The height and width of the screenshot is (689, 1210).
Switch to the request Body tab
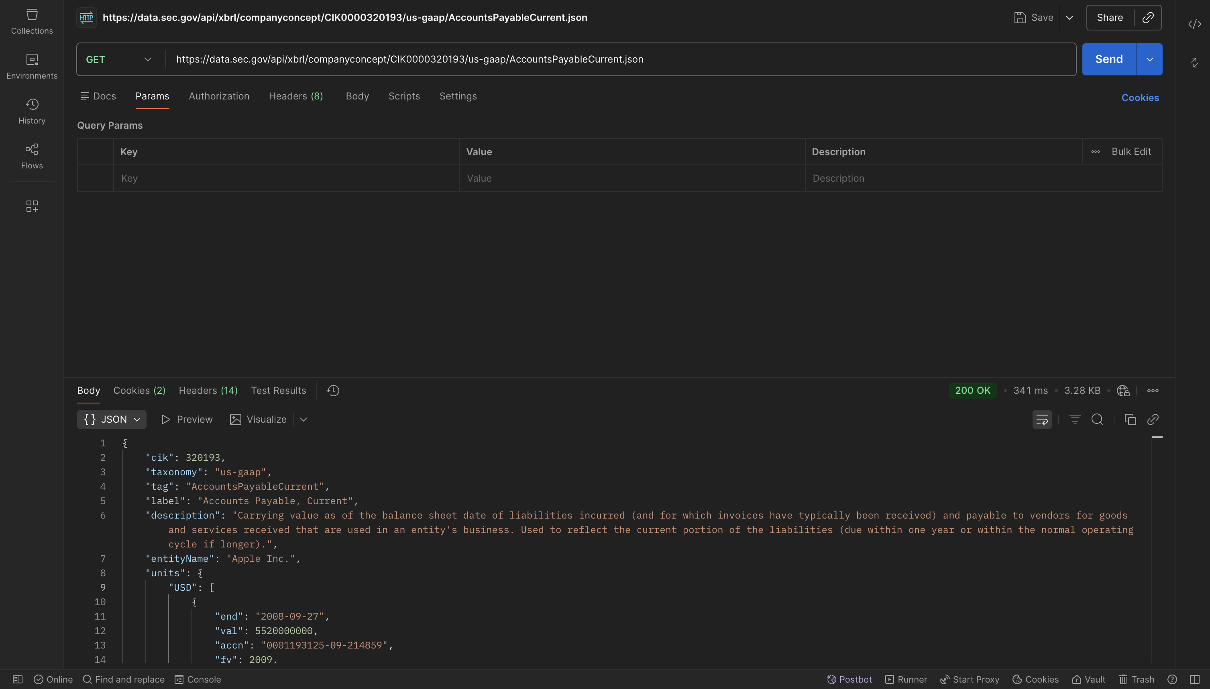[357, 96]
